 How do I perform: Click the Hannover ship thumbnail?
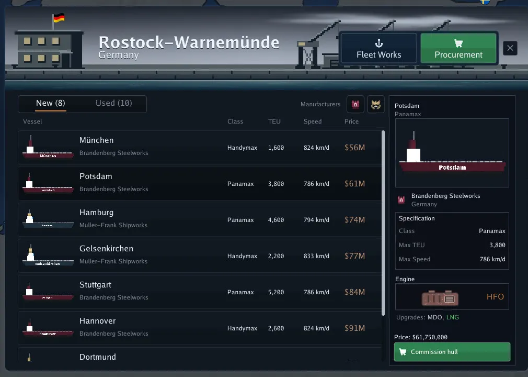pyautogui.click(x=48, y=328)
